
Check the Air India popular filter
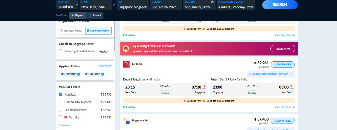[x=61, y=117]
